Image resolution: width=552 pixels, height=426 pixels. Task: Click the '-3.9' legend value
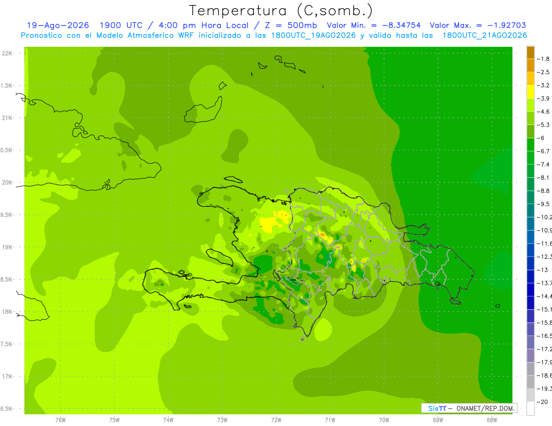point(544,98)
